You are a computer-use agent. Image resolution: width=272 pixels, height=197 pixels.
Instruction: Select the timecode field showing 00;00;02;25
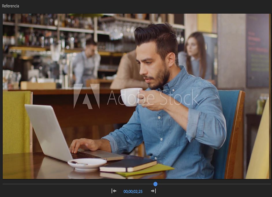click(134, 191)
